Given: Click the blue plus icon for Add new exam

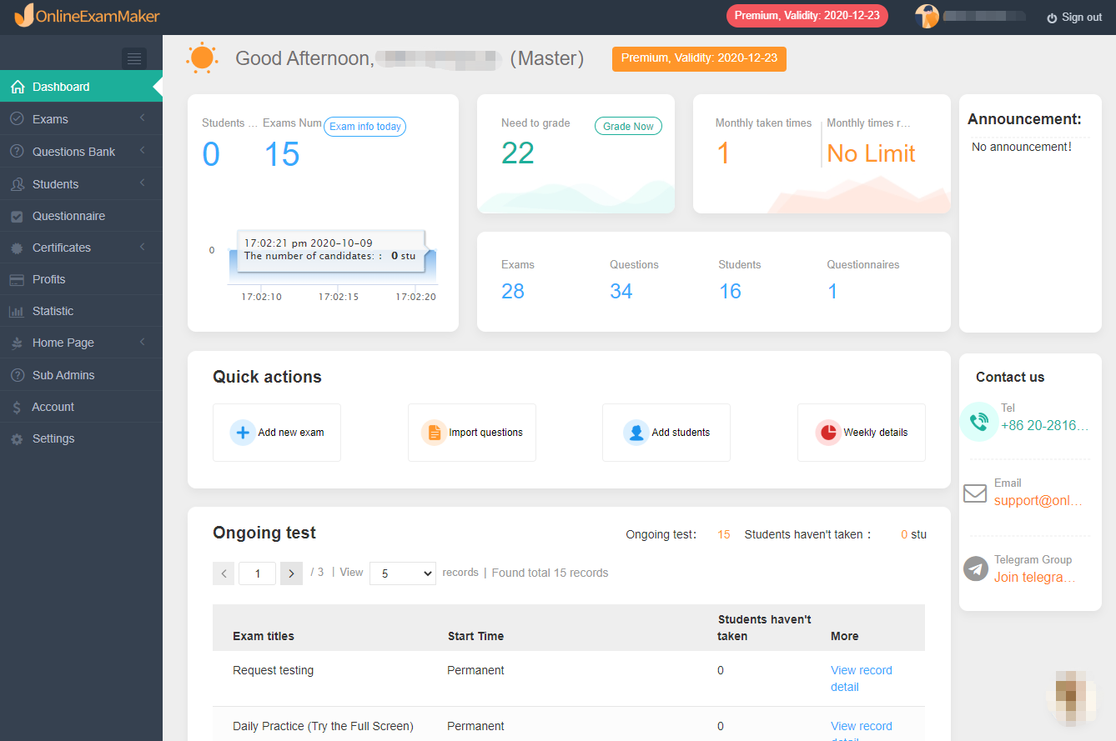Looking at the screenshot, I should 243,433.
